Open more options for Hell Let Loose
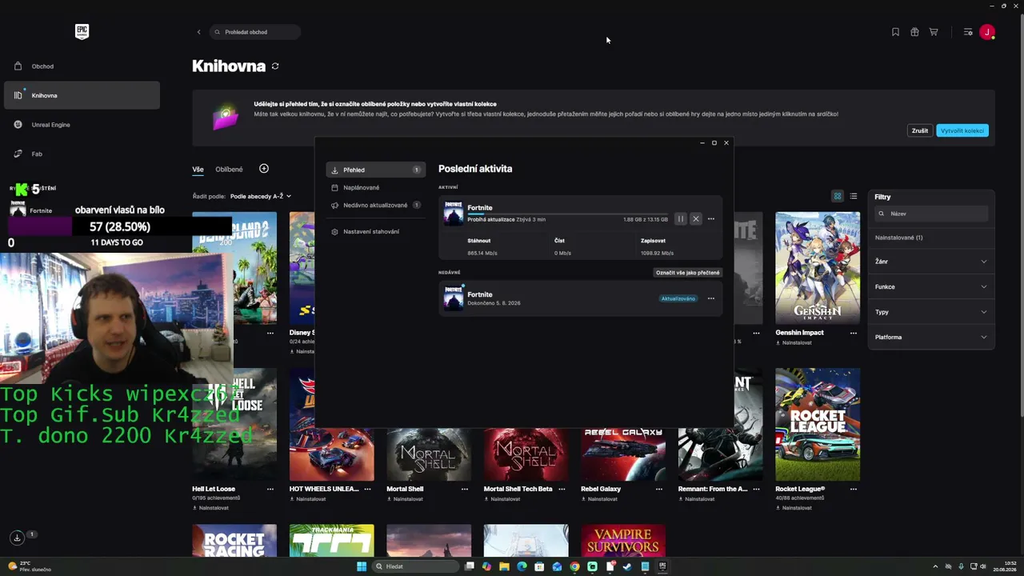Image resolution: width=1024 pixels, height=576 pixels. click(x=270, y=489)
